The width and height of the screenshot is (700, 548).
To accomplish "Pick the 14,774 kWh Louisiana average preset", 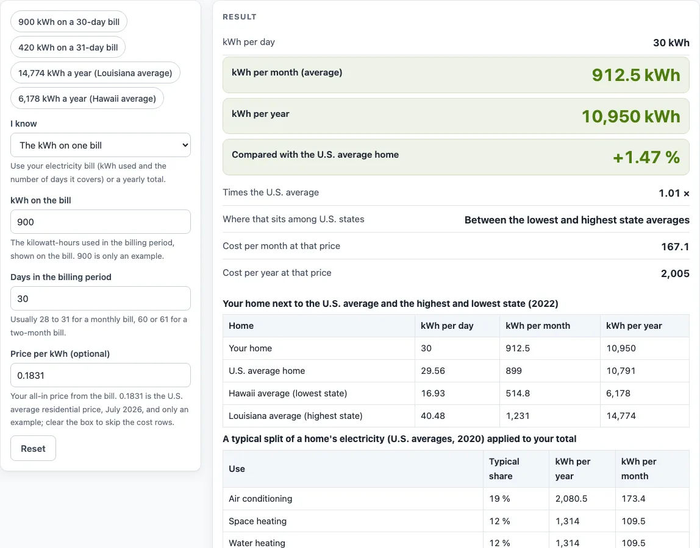I will [x=95, y=72].
